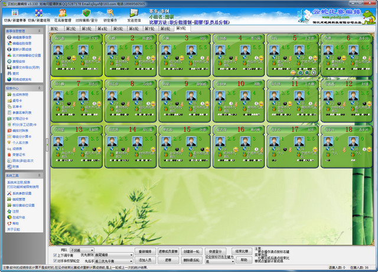Click the 创建新一轮 button
Image resolution: width=378 pixels, height=272 pixels.
click(191, 251)
